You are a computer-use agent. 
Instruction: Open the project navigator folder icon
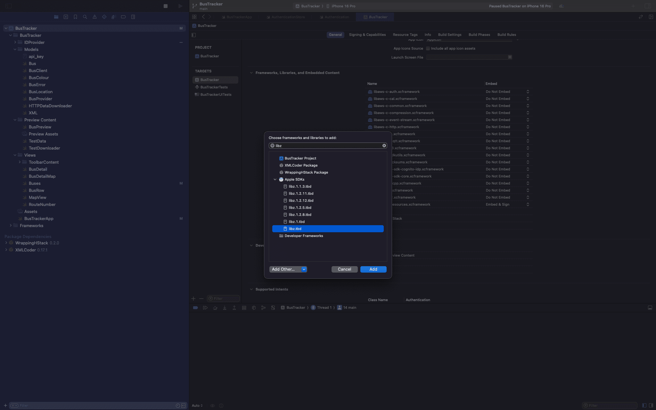56,17
